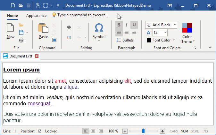Click the NUM indicator in status bar
Viewport: 216px width, 135px height.
click(184, 131)
